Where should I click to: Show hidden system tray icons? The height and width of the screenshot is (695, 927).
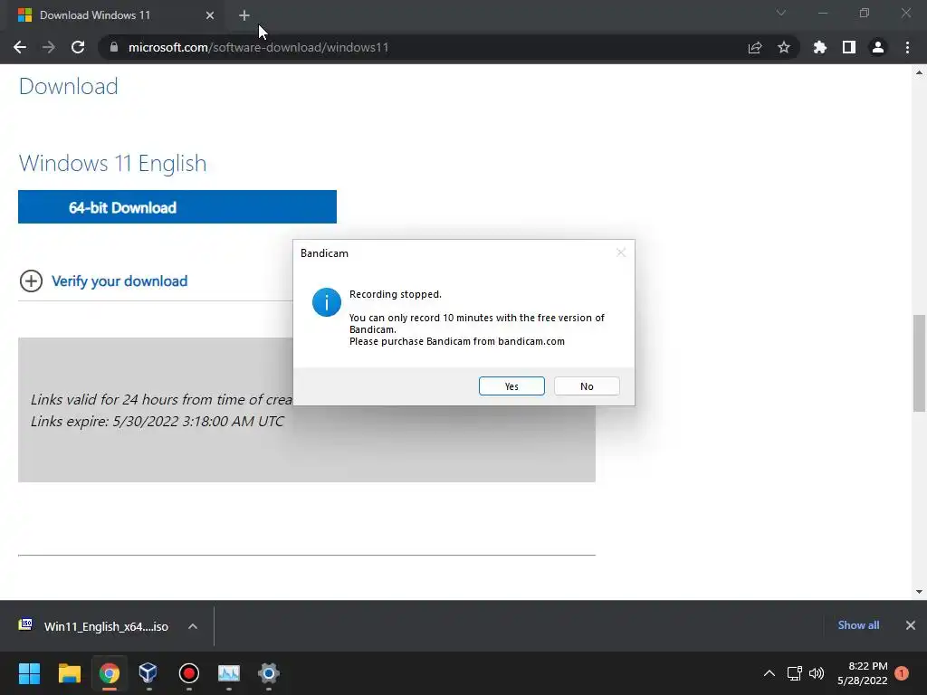[x=769, y=673]
